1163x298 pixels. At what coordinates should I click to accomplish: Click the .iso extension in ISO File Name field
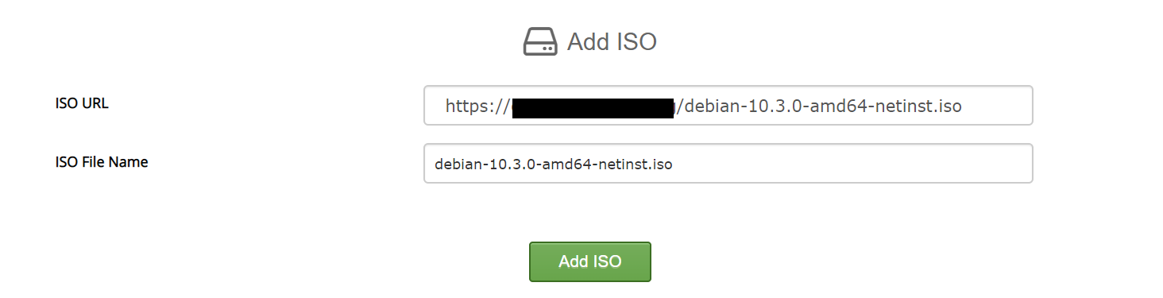click(661, 165)
